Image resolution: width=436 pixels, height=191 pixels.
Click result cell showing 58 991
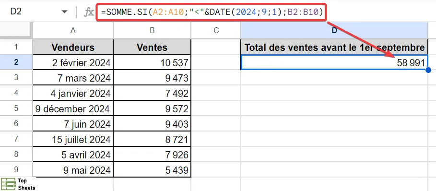point(334,62)
